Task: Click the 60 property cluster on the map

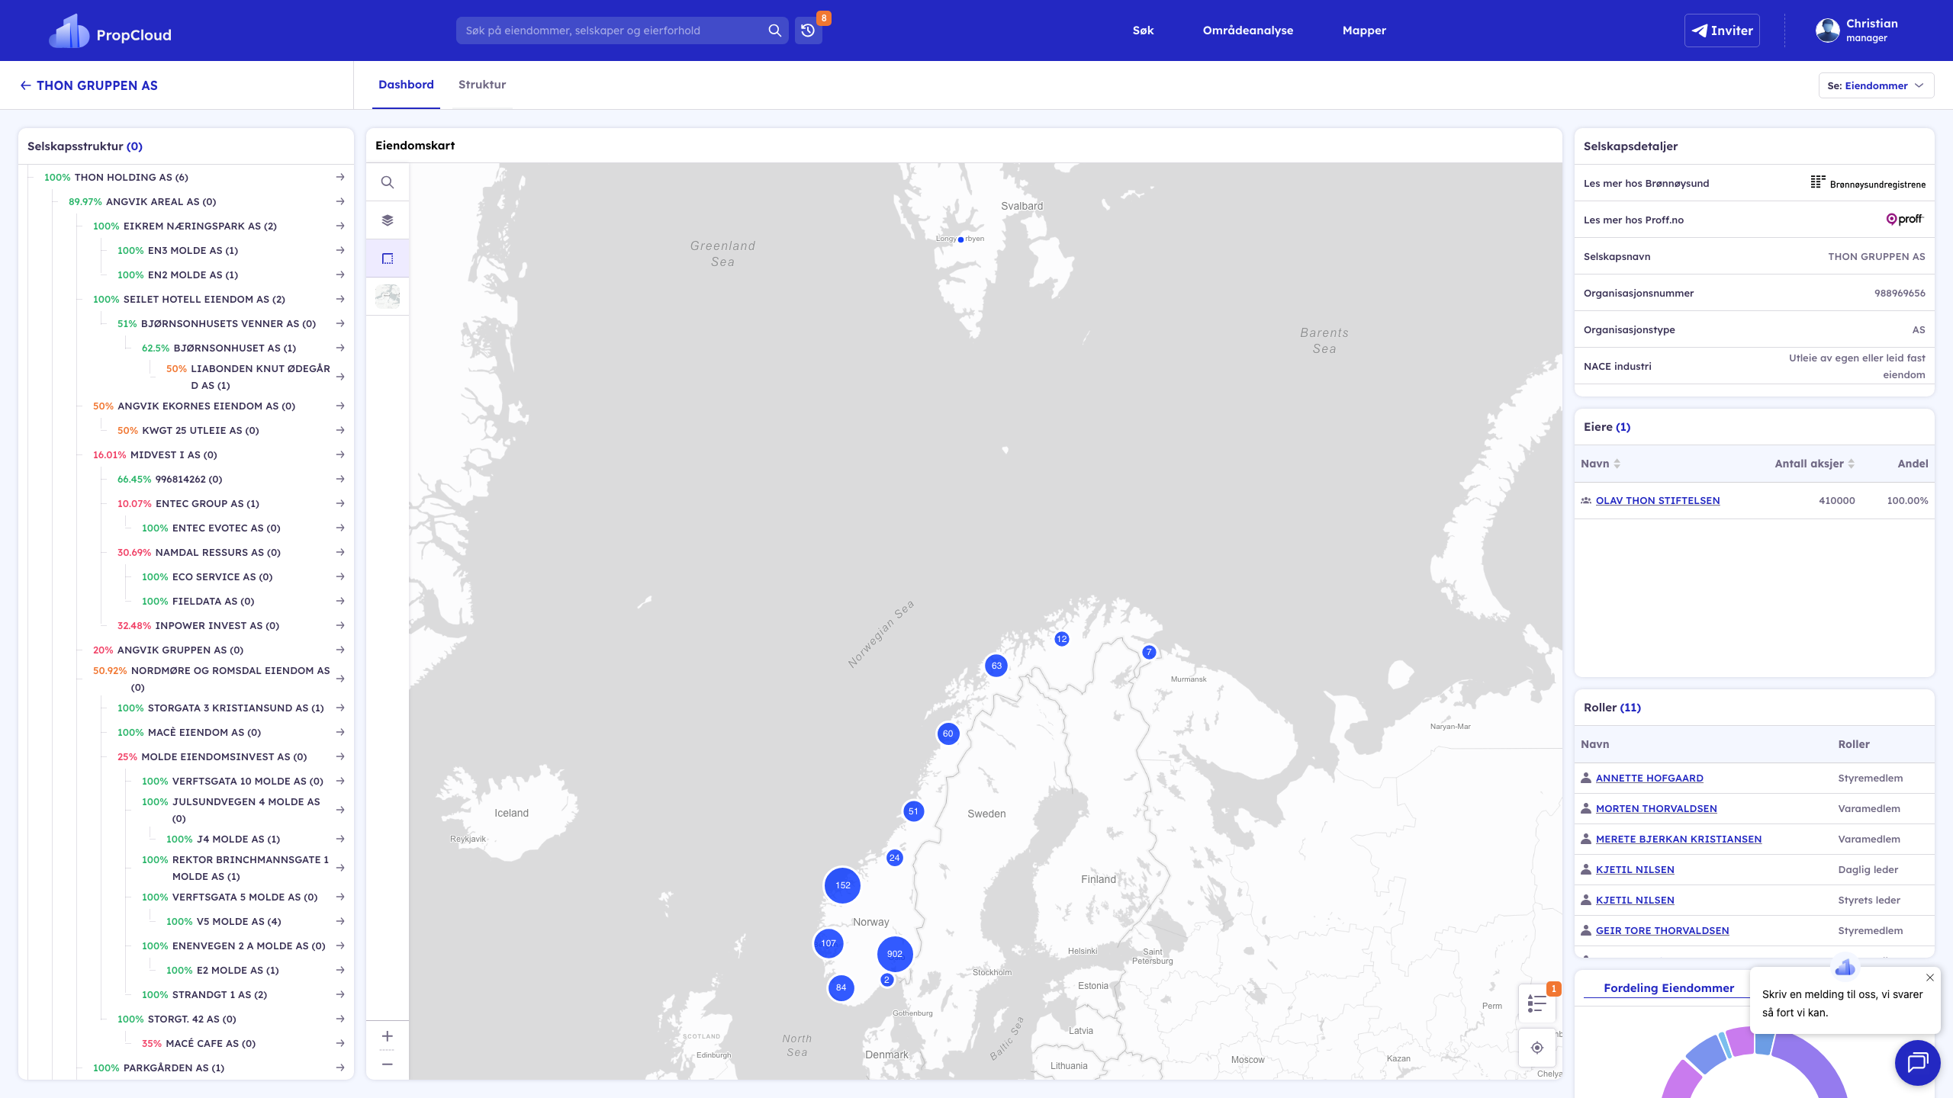Action: [948, 734]
